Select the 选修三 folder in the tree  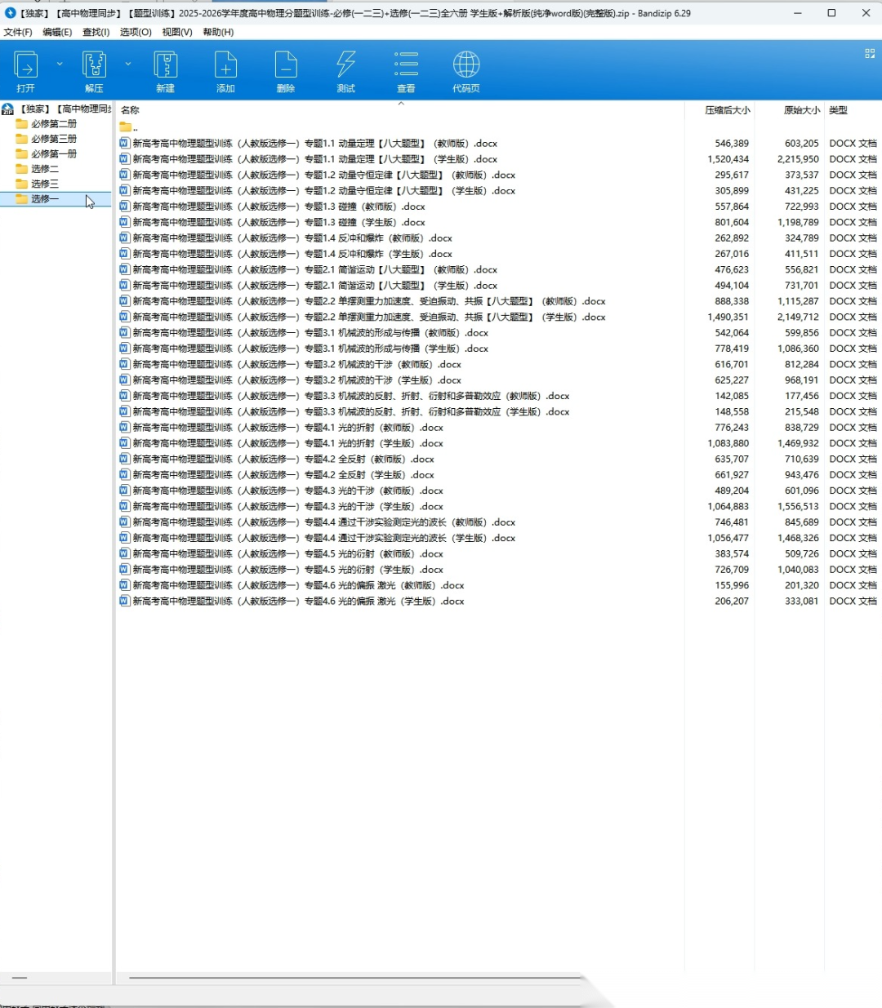pyautogui.click(x=45, y=184)
